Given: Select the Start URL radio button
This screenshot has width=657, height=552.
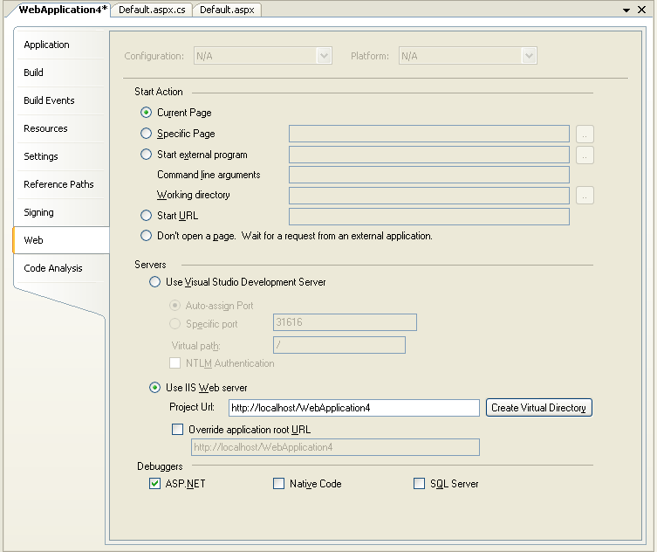Looking at the screenshot, I should pos(146,216).
